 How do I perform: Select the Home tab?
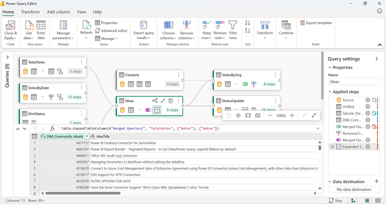pos(8,12)
